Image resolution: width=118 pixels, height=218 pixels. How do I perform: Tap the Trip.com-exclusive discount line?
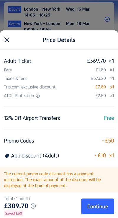tap(59, 87)
